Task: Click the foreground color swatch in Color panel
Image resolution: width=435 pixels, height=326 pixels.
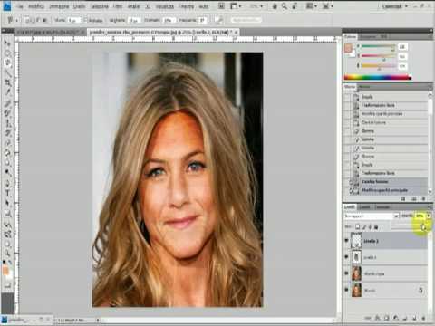Action: (x=348, y=47)
